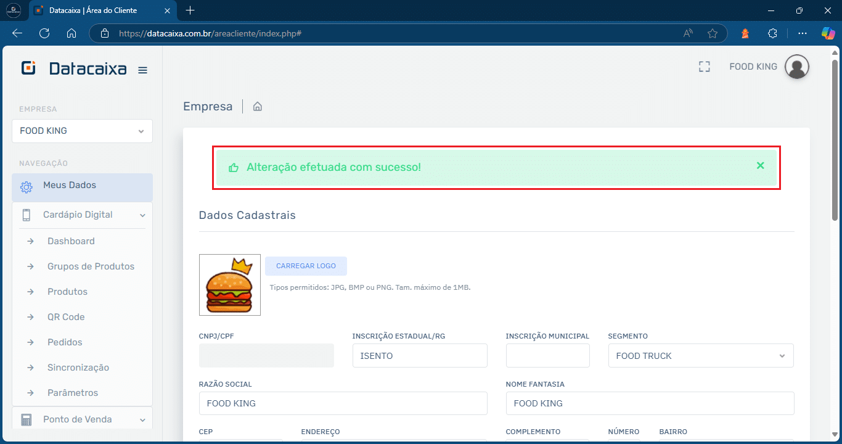The width and height of the screenshot is (842, 444).
Task: Click inside the RAZÃO SOCIAL field
Action: 343,403
